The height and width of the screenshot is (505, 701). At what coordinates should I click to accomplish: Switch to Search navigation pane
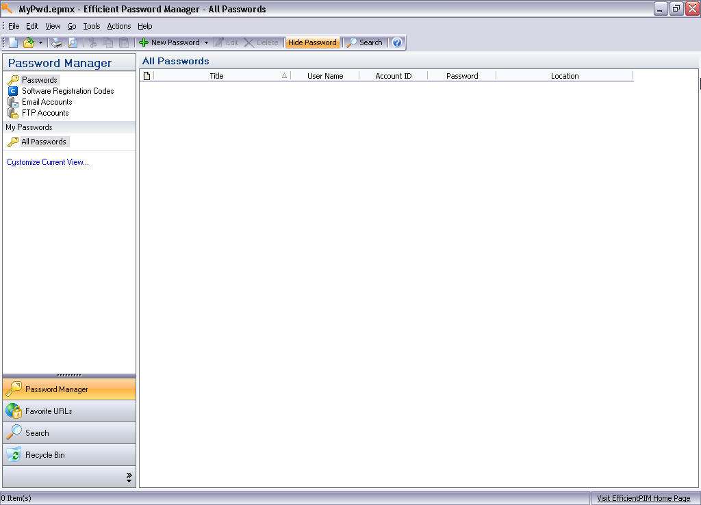[69, 433]
